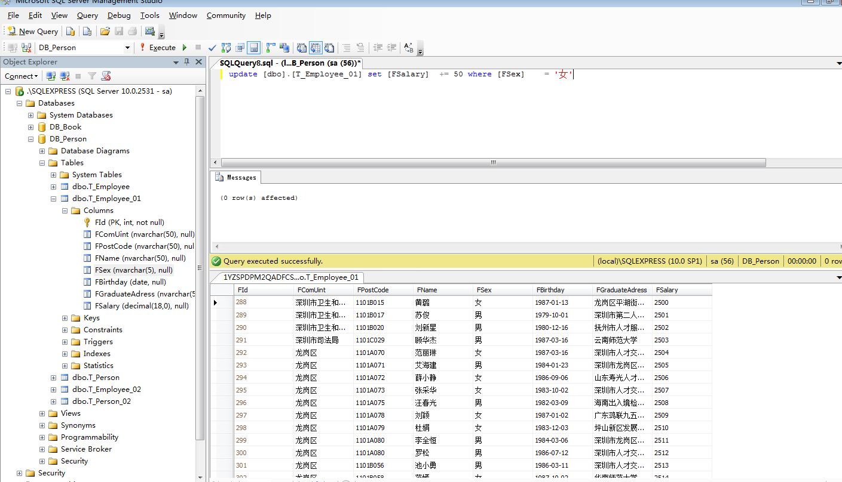Switch to the Messages tab
842x482 pixels.
(x=237, y=177)
